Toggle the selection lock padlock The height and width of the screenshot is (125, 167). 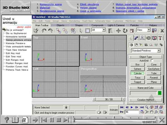(x=66, y=107)
